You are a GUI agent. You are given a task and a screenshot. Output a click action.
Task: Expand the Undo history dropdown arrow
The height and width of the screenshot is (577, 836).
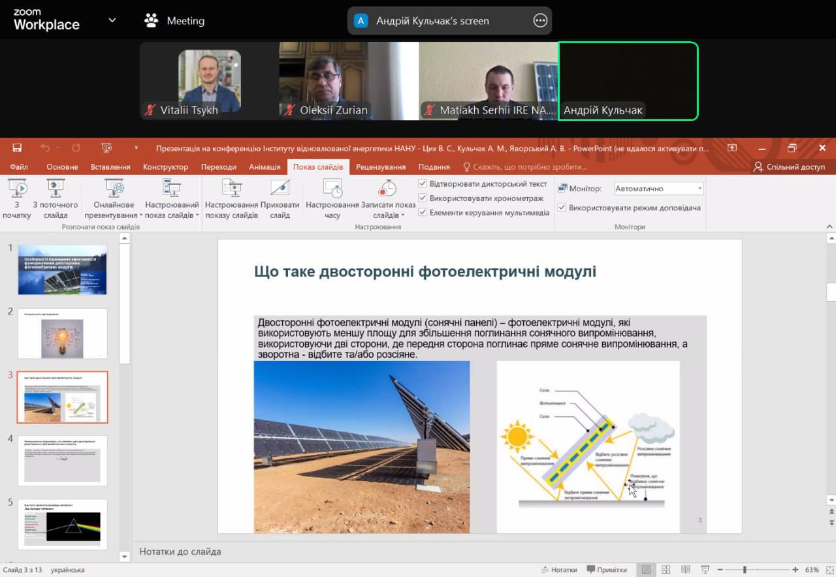coord(57,148)
